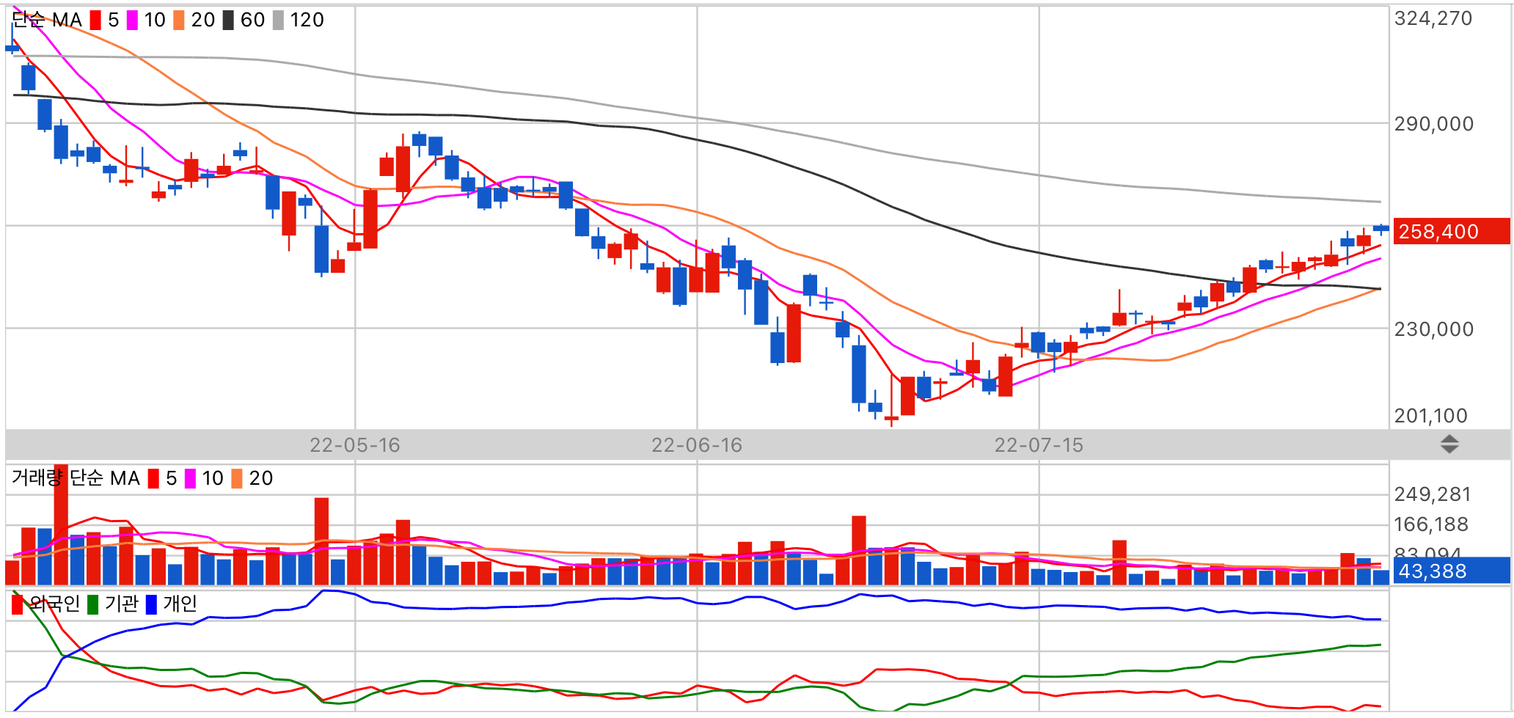
Task: Click the blue 개인 investor legend swatch
Action: point(151,604)
